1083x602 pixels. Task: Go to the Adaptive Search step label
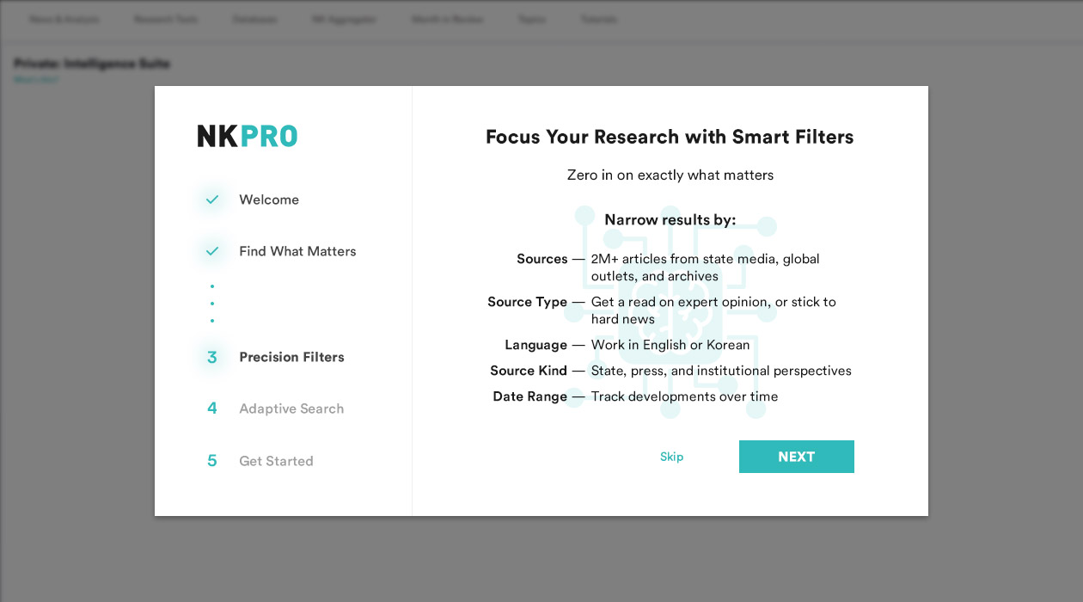(x=291, y=408)
